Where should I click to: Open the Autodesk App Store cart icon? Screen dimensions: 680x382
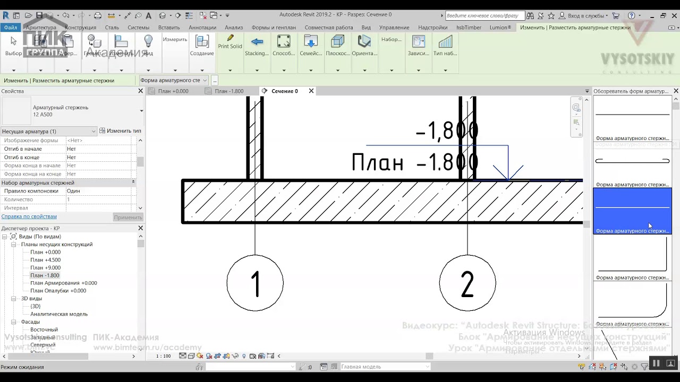616,16
